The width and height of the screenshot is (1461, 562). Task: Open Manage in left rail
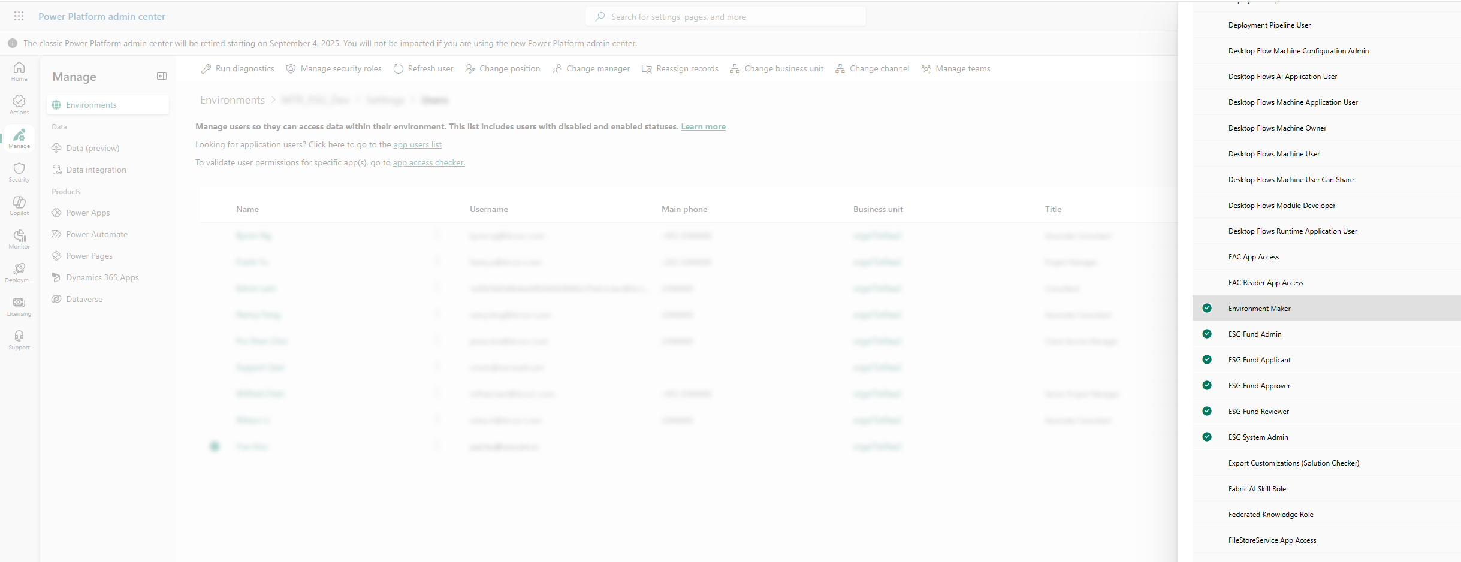point(19,138)
